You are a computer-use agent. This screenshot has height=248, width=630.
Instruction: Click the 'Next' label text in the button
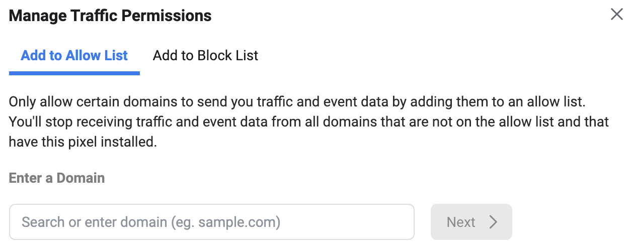(461, 222)
